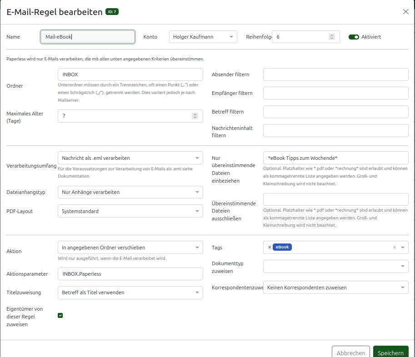Image resolution: width=415 pixels, height=357 pixels.
Task: Click the E-Mail-Regel bearbeiten title
Action: (55, 12)
